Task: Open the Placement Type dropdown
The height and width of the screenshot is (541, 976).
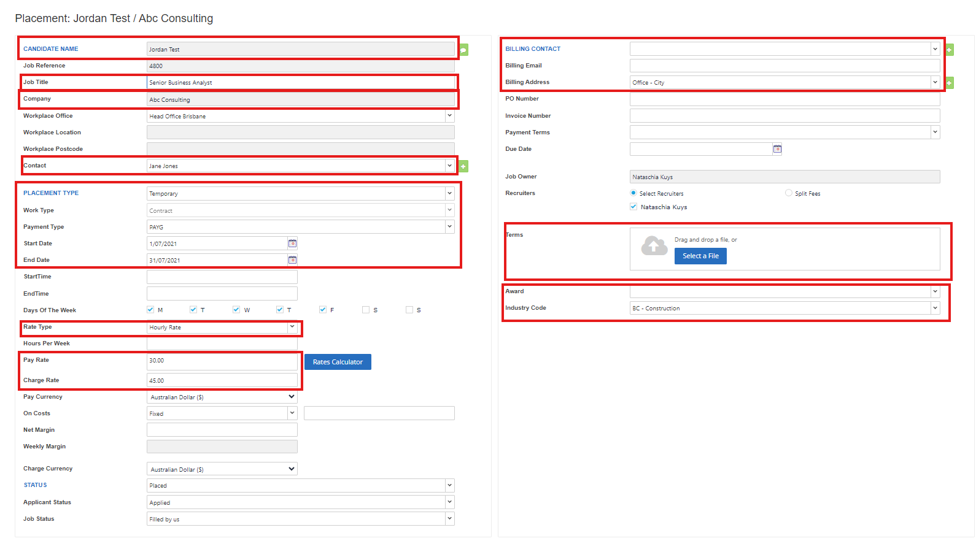Action: (x=449, y=193)
